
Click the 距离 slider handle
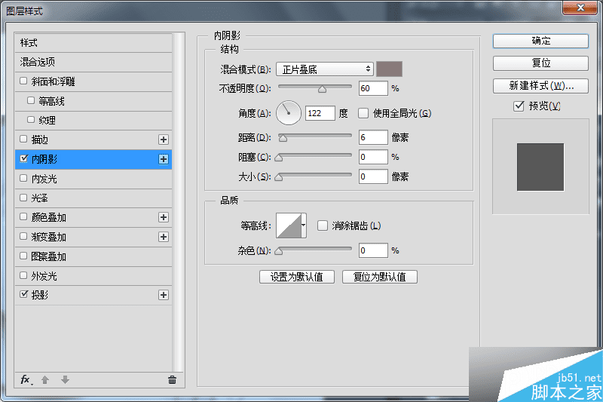coord(283,138)
